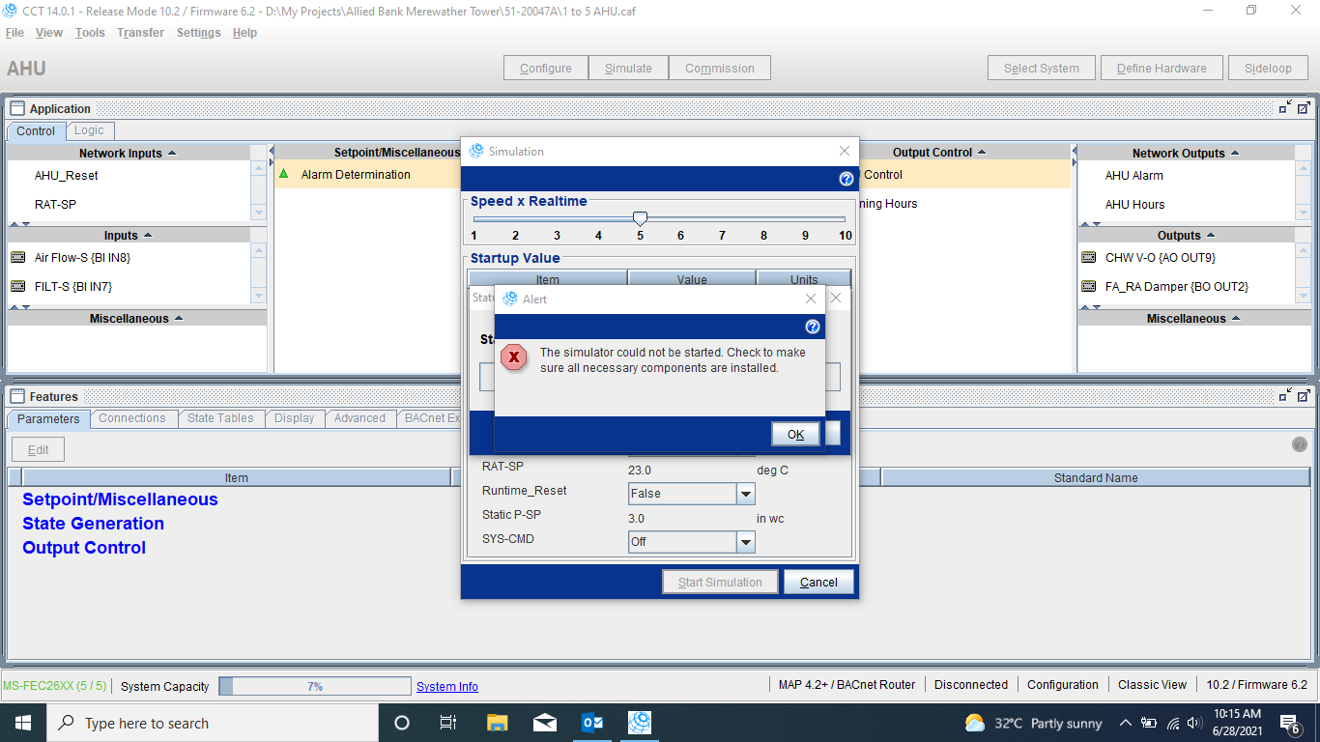This screenshot has height=742, width=1320.
Task: Open Cortana circle on the taskbar
Action: click(x=402, y=723)
